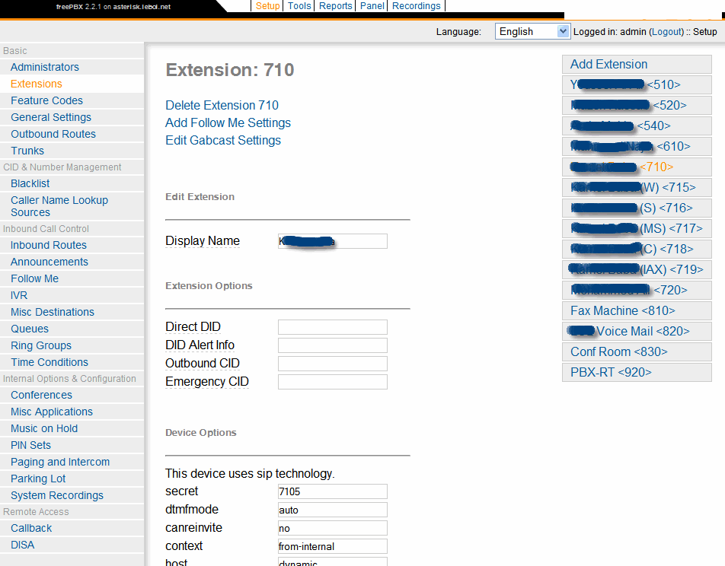
Task: Select extension (S) 716
Action: (x=637, y=208)
